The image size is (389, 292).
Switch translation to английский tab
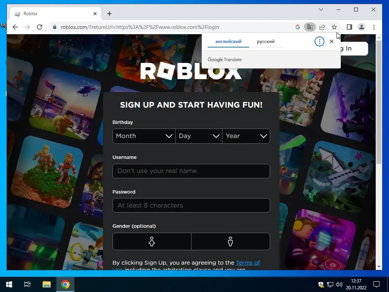[x=228, y=41]
